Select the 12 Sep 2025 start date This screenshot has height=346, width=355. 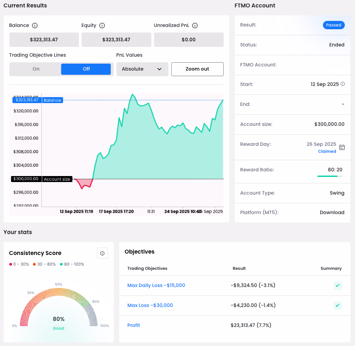[x=325, y=84]
